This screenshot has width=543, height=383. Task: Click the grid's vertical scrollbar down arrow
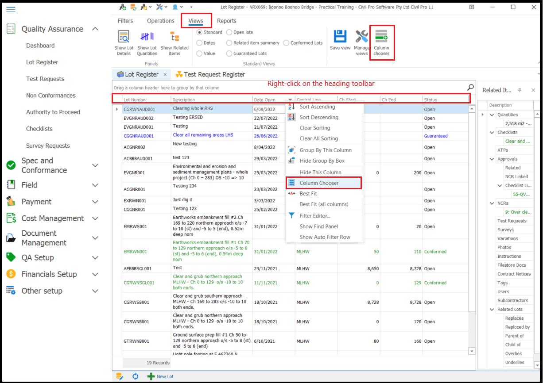click(472, 351)
